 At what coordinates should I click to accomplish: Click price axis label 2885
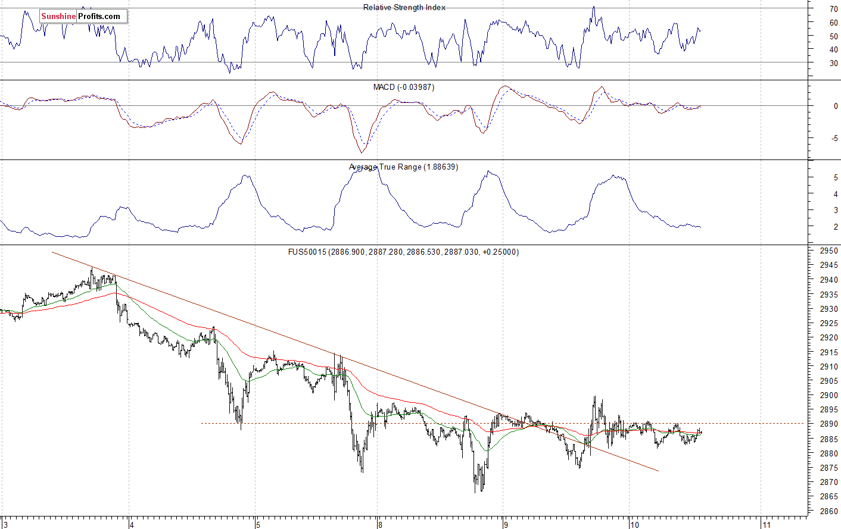[829, 439]
